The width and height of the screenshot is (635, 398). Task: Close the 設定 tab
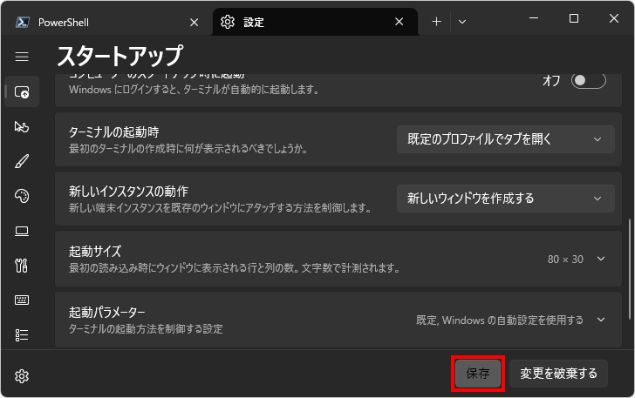[399, 22]
